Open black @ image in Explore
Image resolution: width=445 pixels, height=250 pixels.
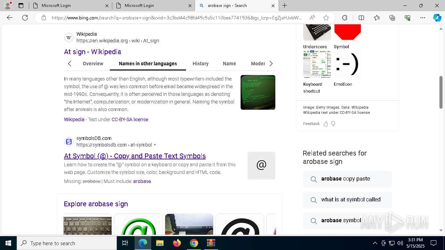tap(240, 224)
